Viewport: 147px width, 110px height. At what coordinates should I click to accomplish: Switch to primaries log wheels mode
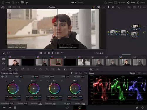tap(81, 73)
